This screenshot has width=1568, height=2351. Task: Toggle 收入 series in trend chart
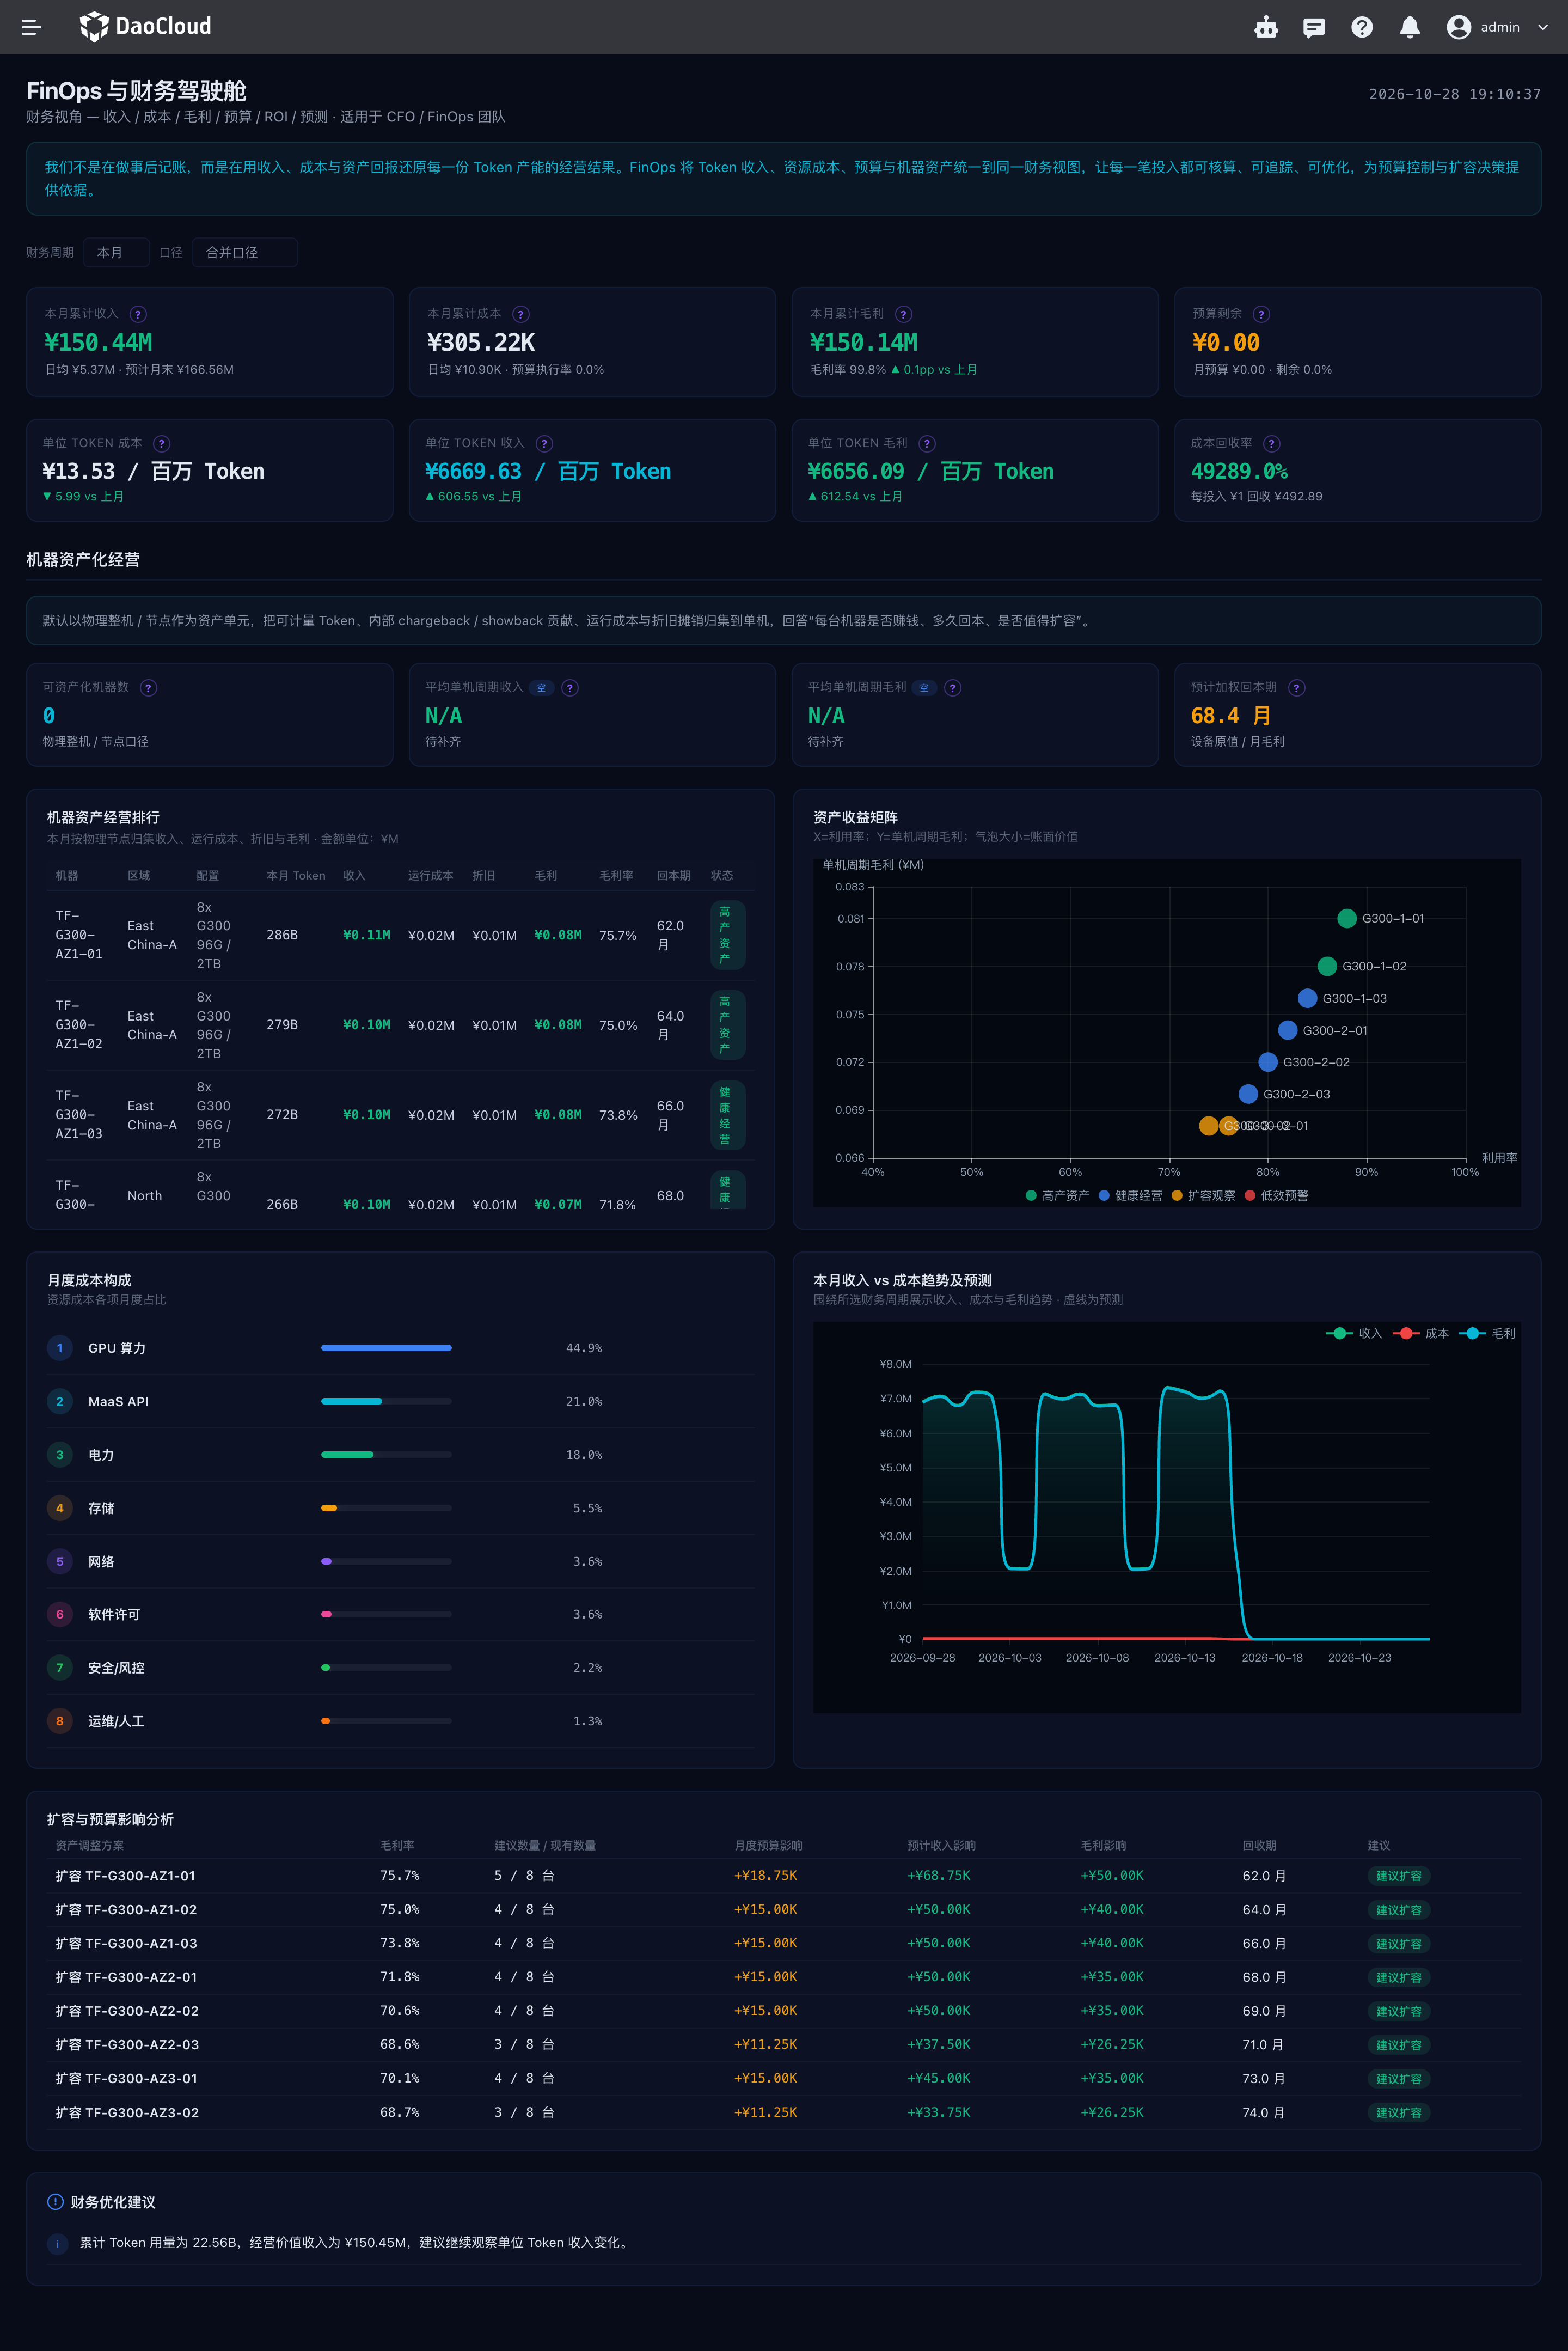(x=1354, y=1333)
